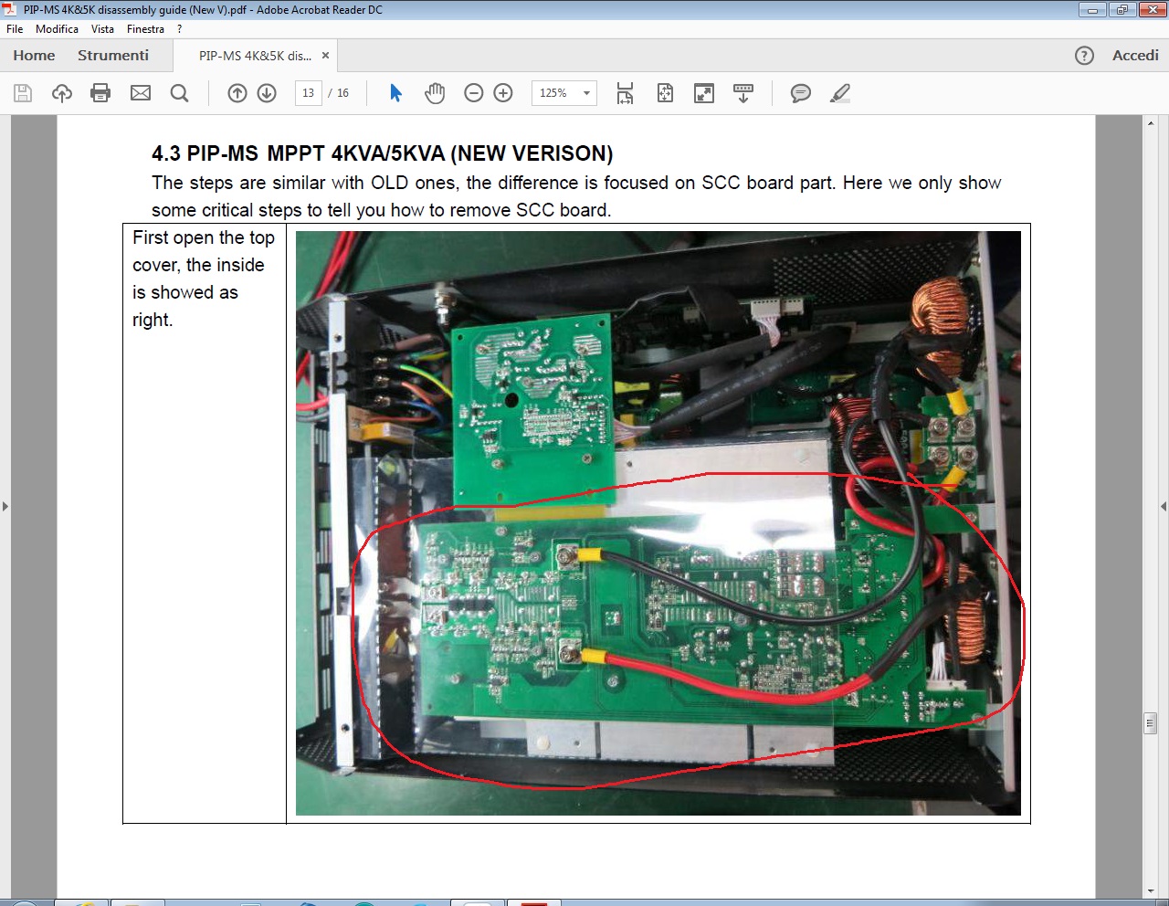Click the Print file icon

(100, 93)
